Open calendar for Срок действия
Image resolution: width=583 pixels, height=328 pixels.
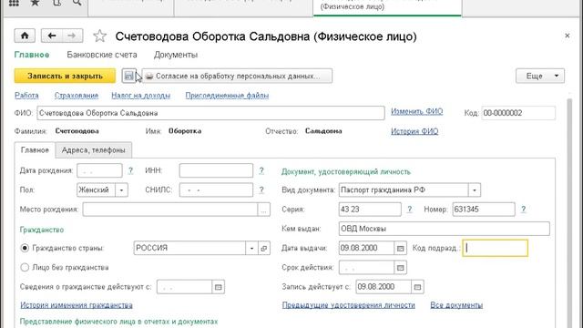[400, 267]
